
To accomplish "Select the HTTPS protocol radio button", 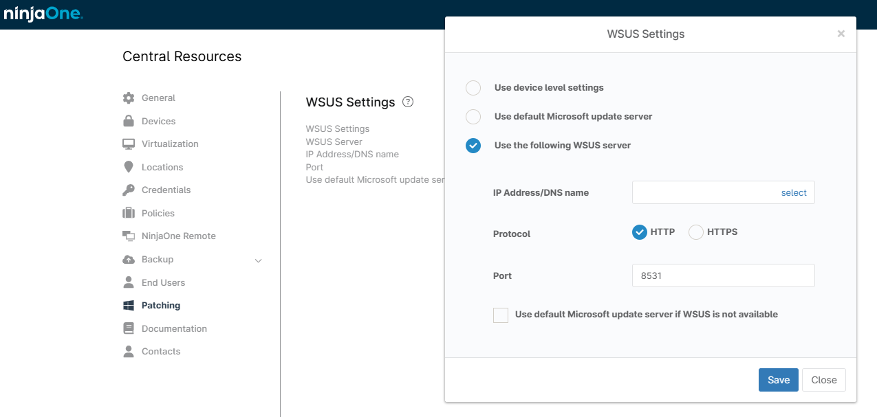I will point(696,232).
